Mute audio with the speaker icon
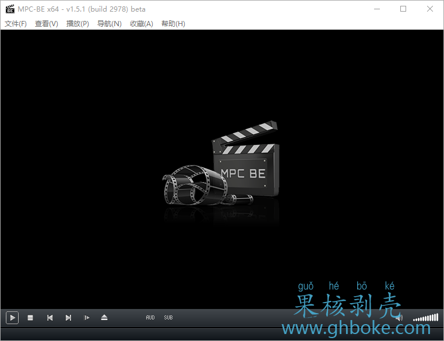444x341 pixels. tap(399, 318)
